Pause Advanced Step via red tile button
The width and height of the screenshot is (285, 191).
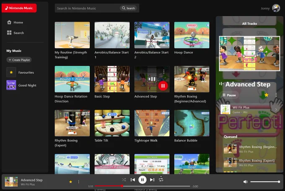click(163, 86)
